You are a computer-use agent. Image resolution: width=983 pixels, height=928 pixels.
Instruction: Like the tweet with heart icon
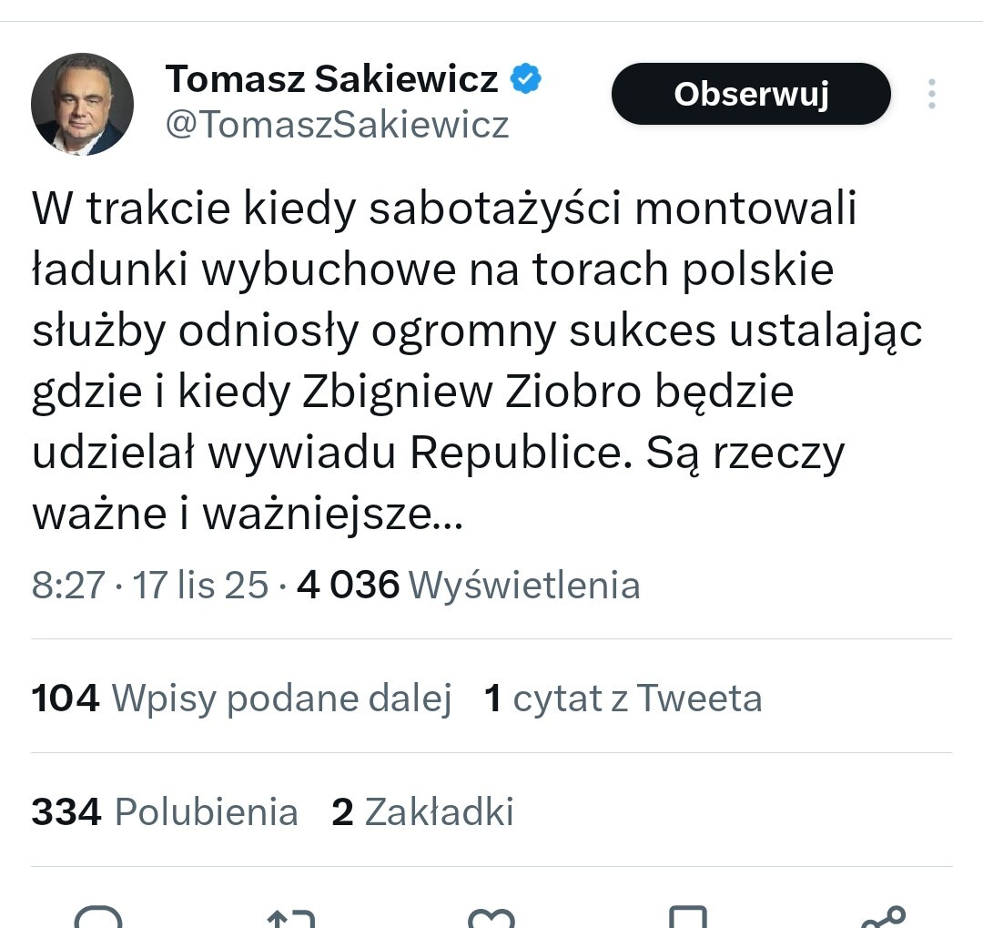tap(491, 918)
